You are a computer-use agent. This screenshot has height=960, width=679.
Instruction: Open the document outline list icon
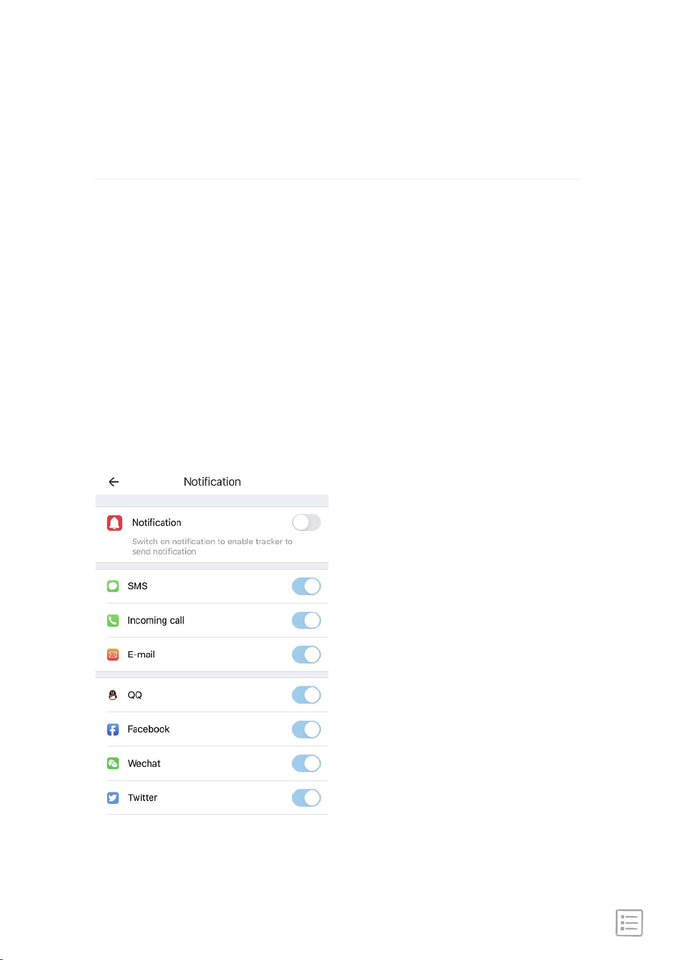pyautogui.click(x=629, y=923)
